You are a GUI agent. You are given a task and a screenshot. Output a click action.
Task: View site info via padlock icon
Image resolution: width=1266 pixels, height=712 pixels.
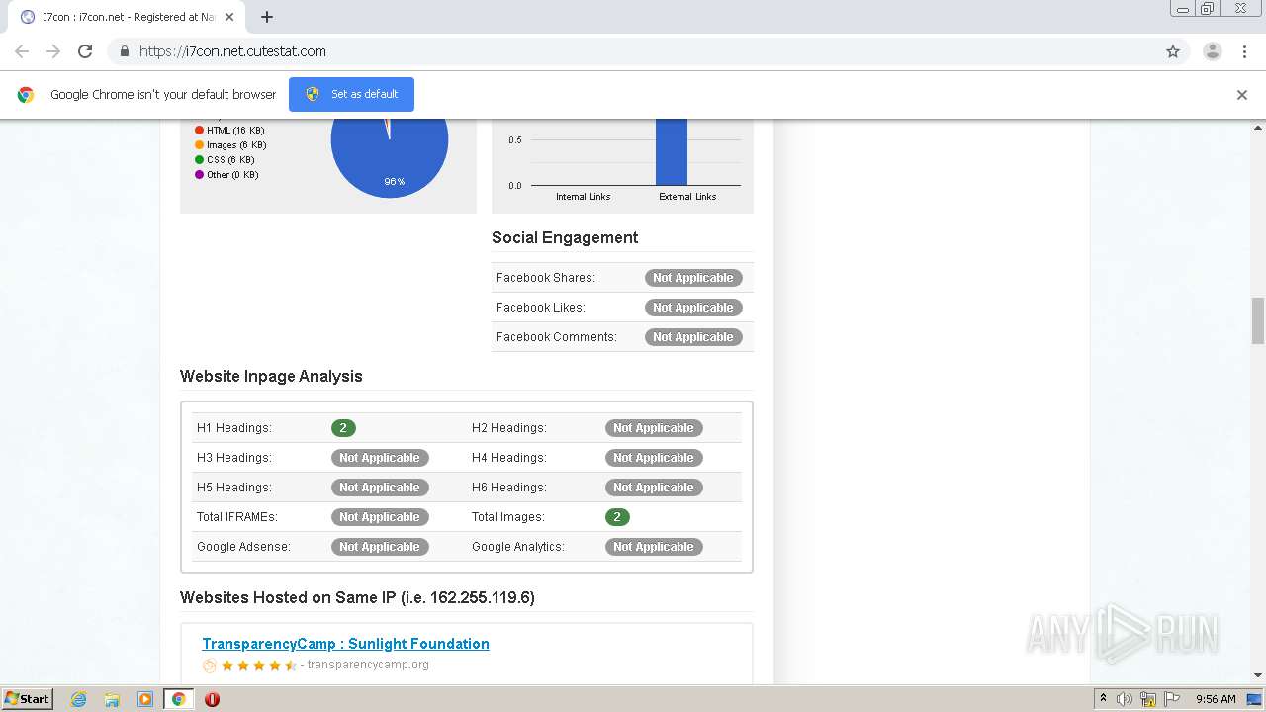(124, 51)
